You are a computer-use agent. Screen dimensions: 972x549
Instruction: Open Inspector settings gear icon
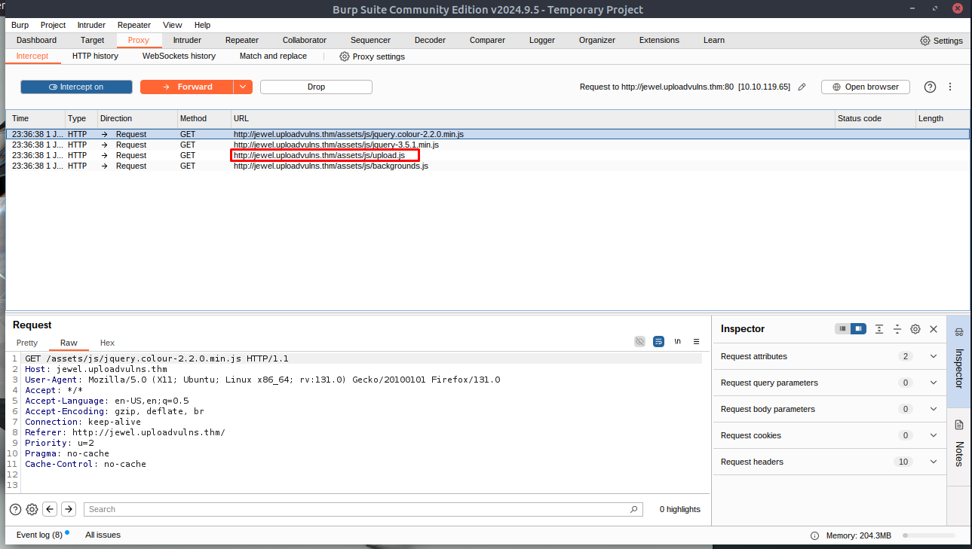point(915,329)
